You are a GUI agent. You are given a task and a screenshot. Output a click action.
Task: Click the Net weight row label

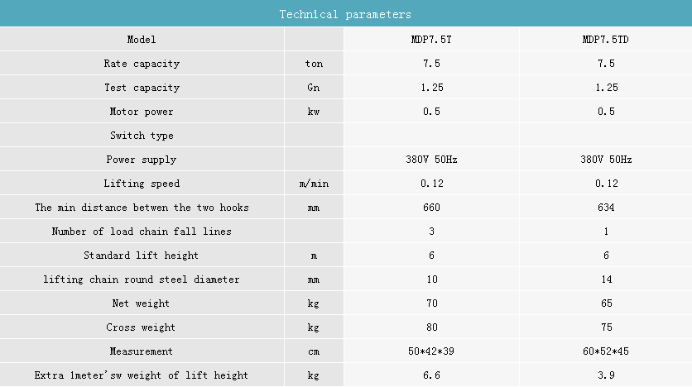[x=141, y=303]
